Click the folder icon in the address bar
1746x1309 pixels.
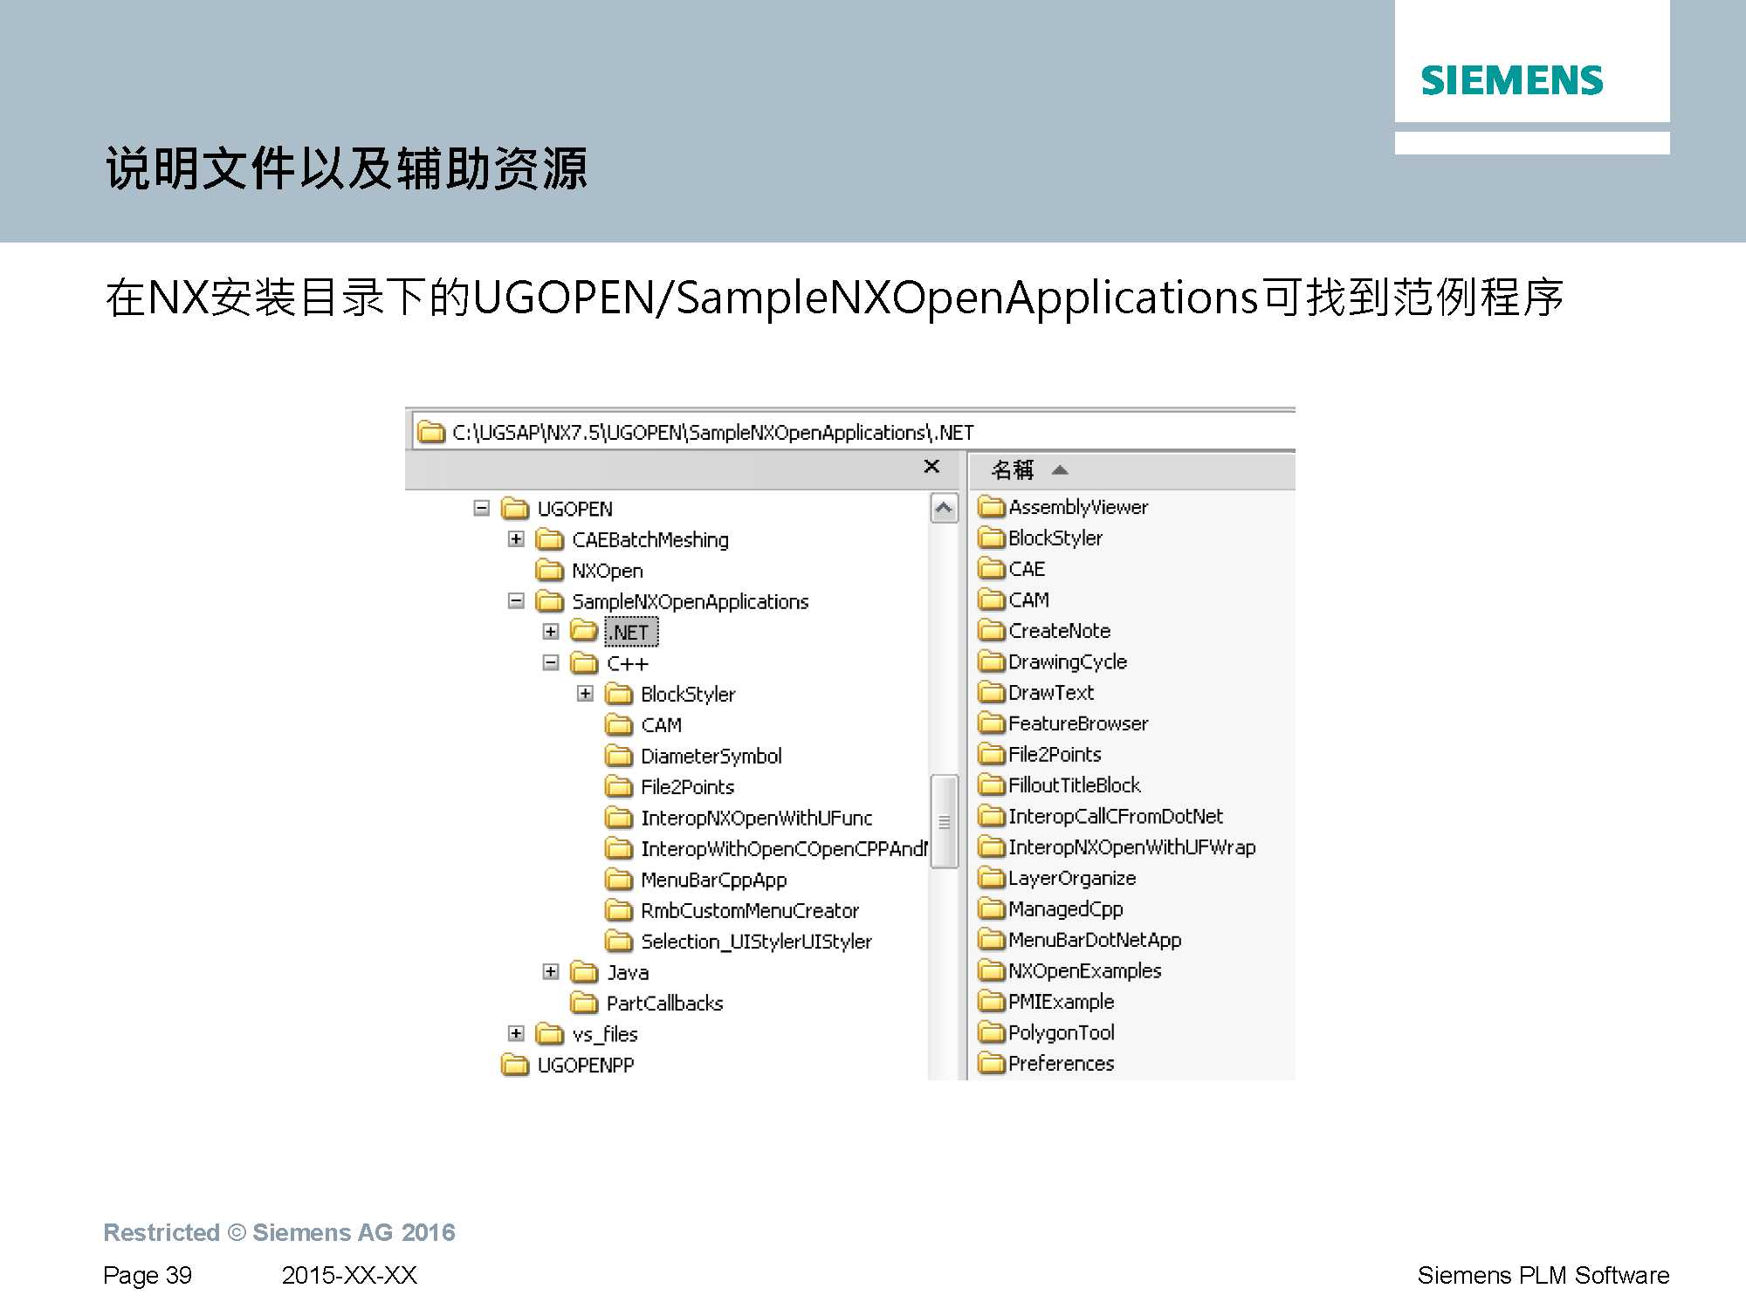pos(430,432)
